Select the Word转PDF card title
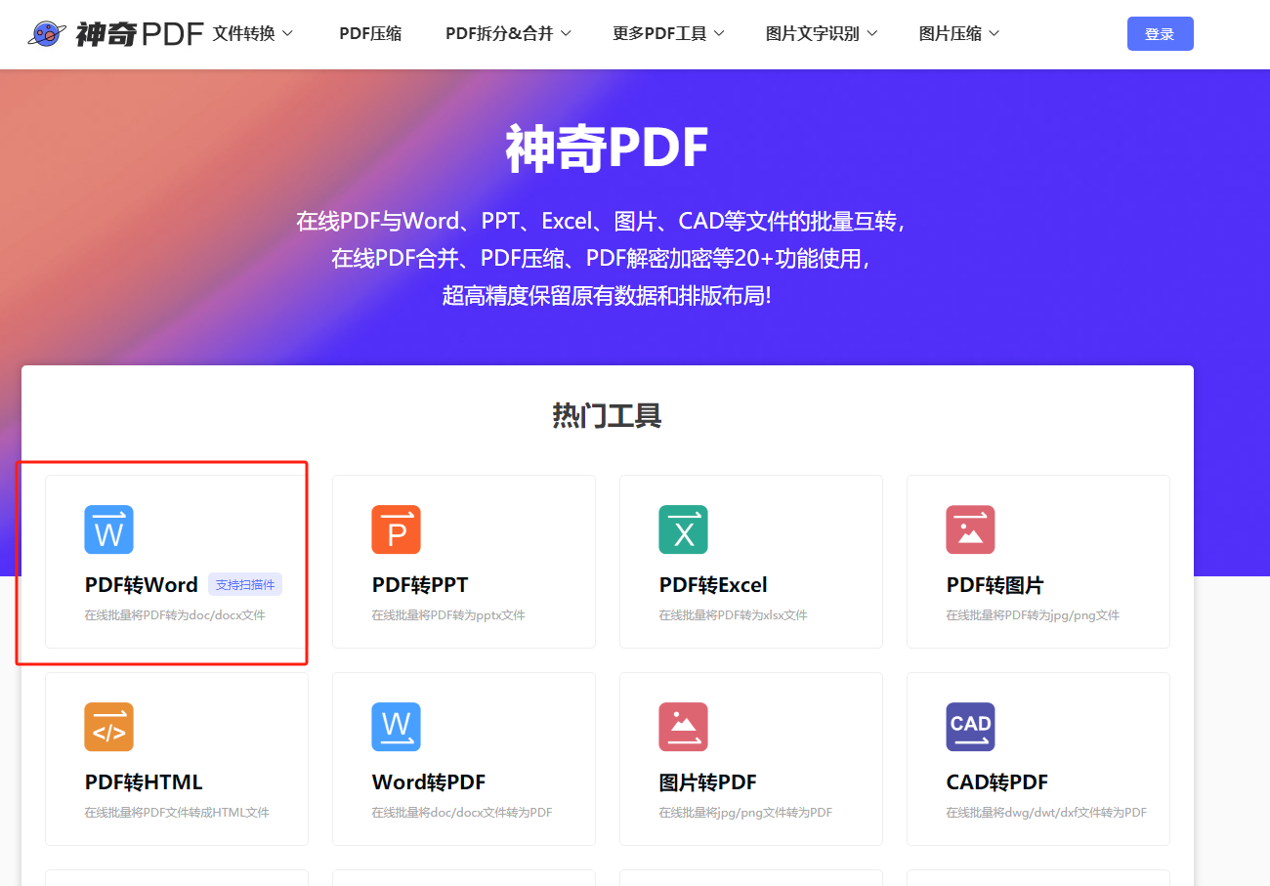This screenshot has width=1270, height=886. coord(429,782)
